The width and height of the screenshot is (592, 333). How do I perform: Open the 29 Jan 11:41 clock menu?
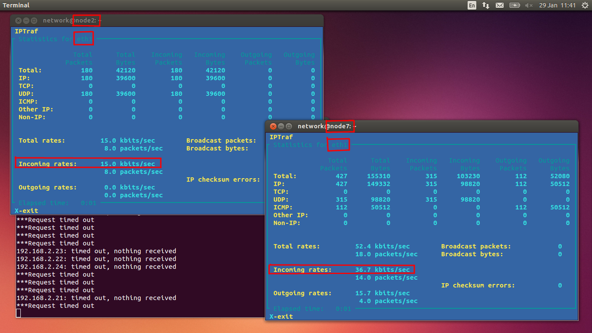[x=557, y=5]
